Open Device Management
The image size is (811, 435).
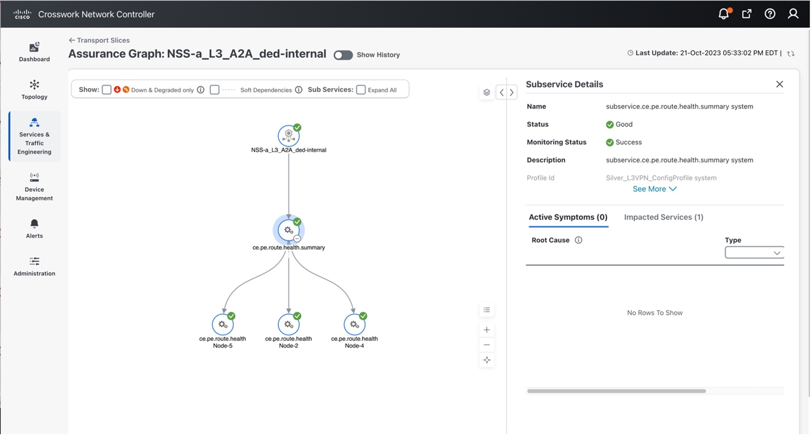(34, 186)
